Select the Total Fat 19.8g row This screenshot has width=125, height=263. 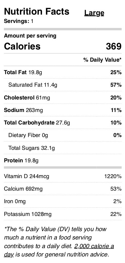point(63,72)
